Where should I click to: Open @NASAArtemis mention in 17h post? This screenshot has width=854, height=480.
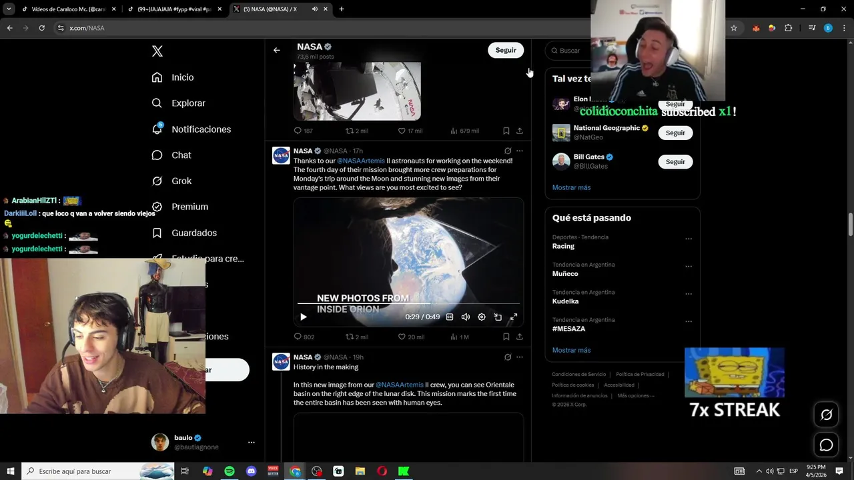[361, 161]
